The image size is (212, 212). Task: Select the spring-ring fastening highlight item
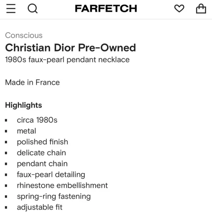[x=54, y=196]
